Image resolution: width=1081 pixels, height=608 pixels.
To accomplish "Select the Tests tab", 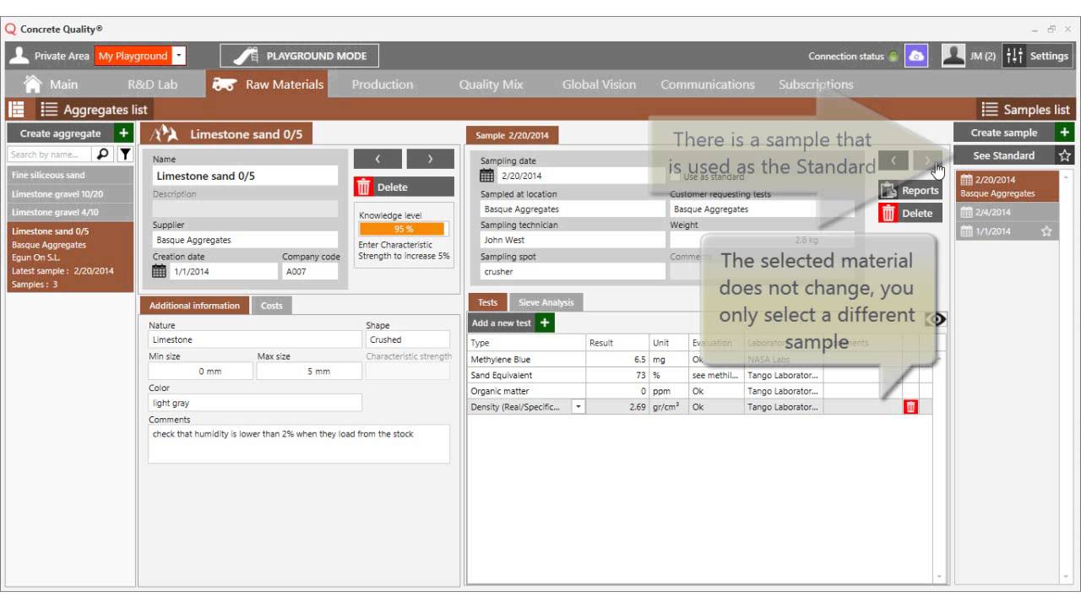I will pos(488,302).
